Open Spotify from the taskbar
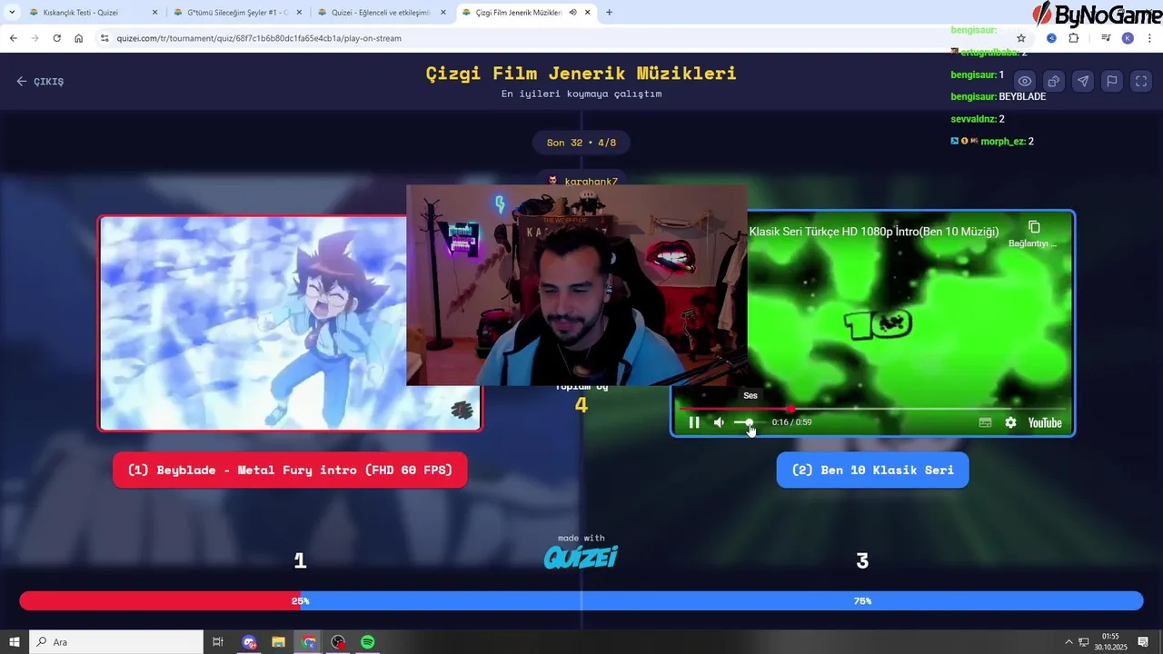This screenshot has height=654, width=1163. click(367, 642)
